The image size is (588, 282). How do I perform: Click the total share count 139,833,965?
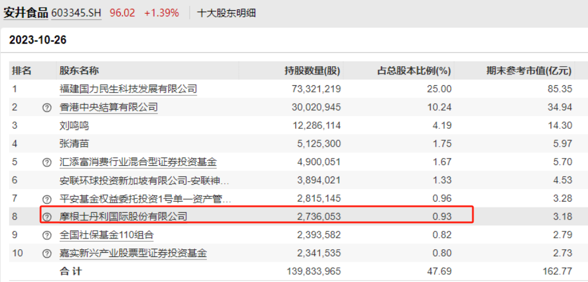314,271
